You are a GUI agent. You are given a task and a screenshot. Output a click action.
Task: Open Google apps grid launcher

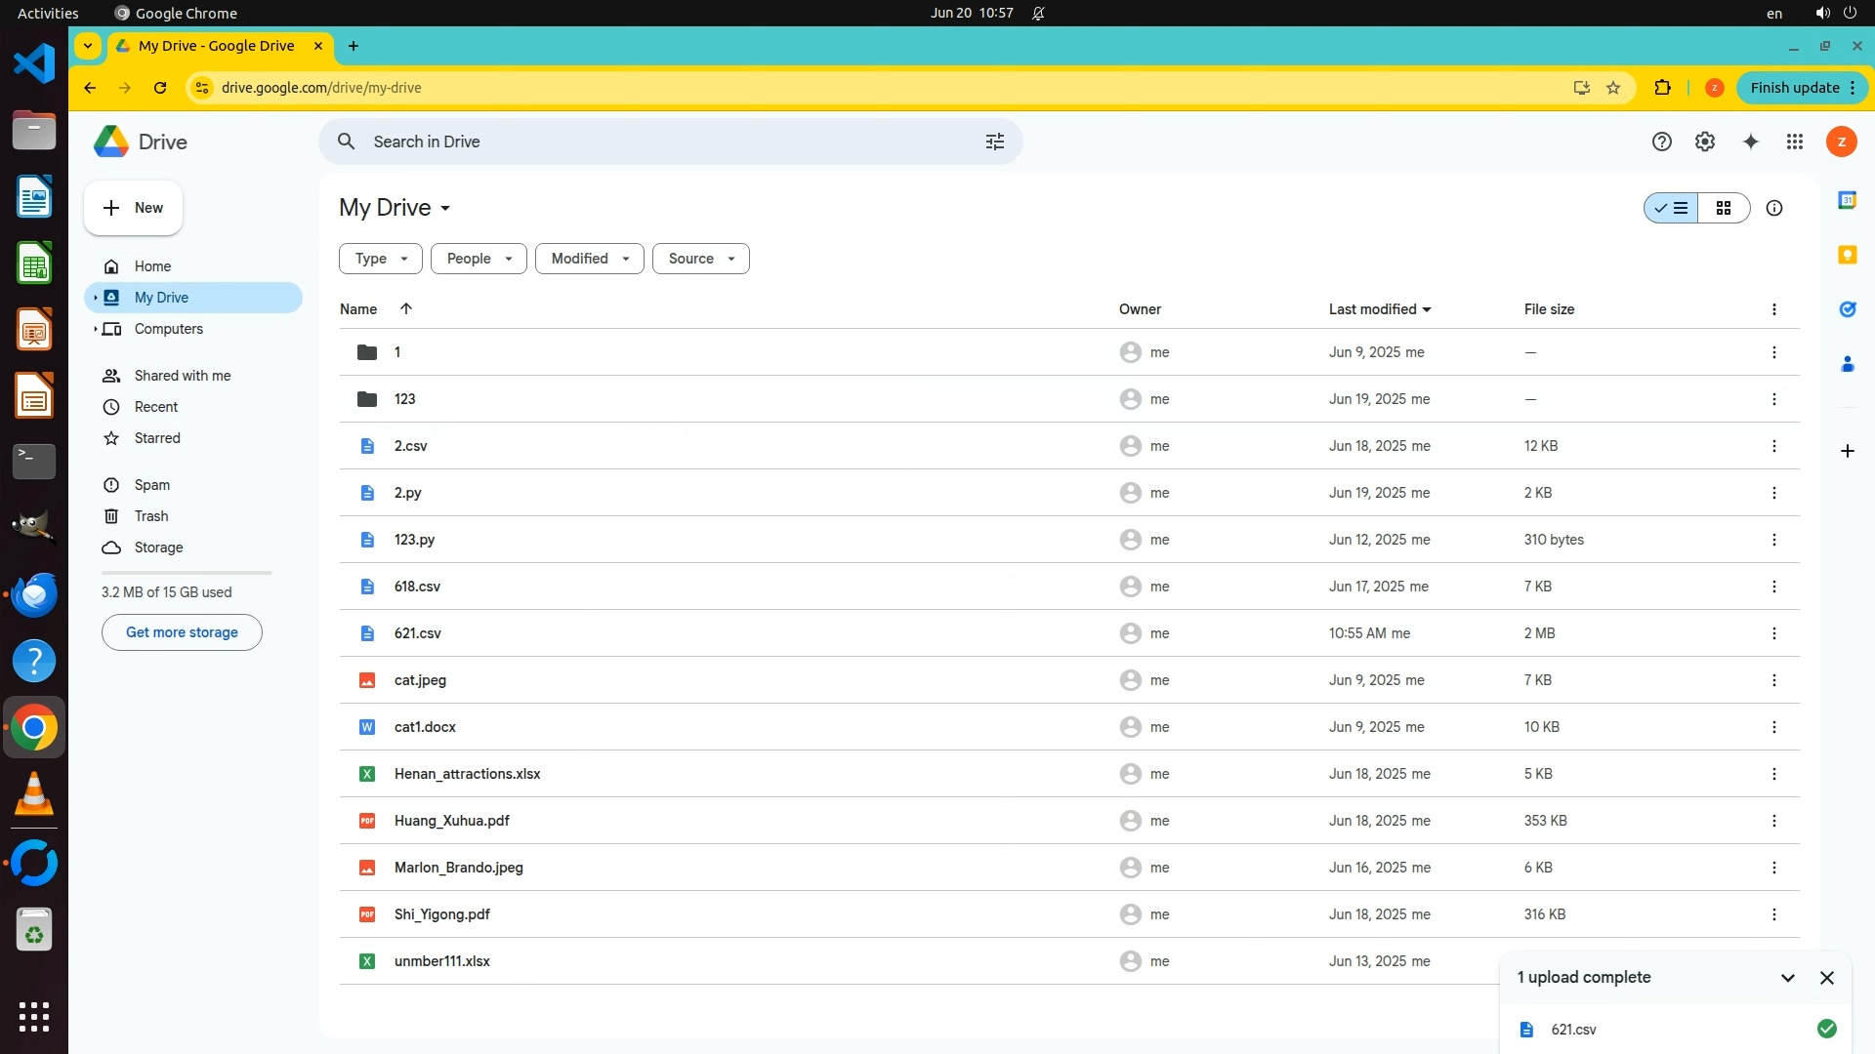1794,142
